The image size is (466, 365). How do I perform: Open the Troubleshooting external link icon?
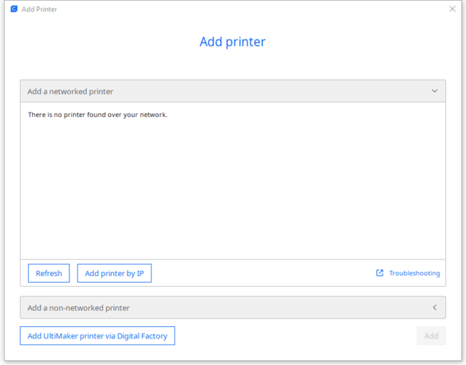[380, 273]
